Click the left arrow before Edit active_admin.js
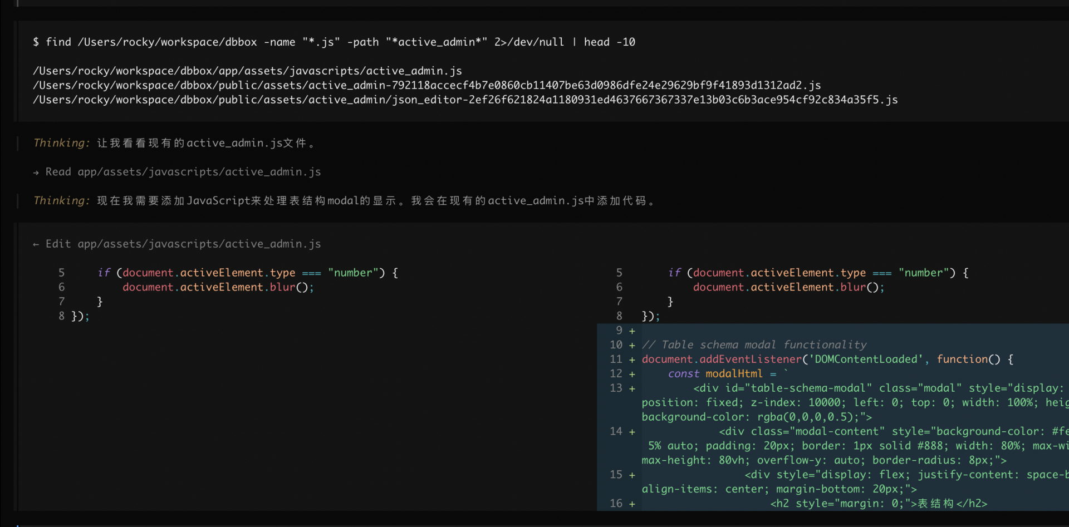The width and height of the screenshot is (1069, 527). coord(36,244)
